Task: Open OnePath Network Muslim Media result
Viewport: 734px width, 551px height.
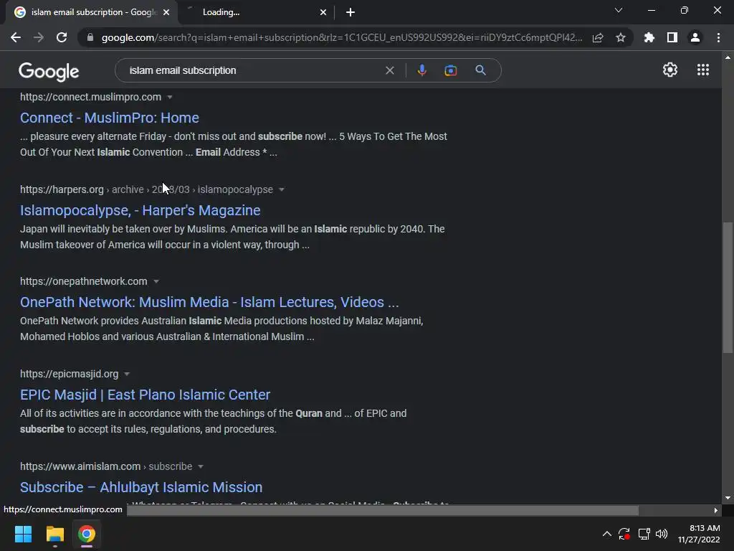Action: click(x=209, y=302)
